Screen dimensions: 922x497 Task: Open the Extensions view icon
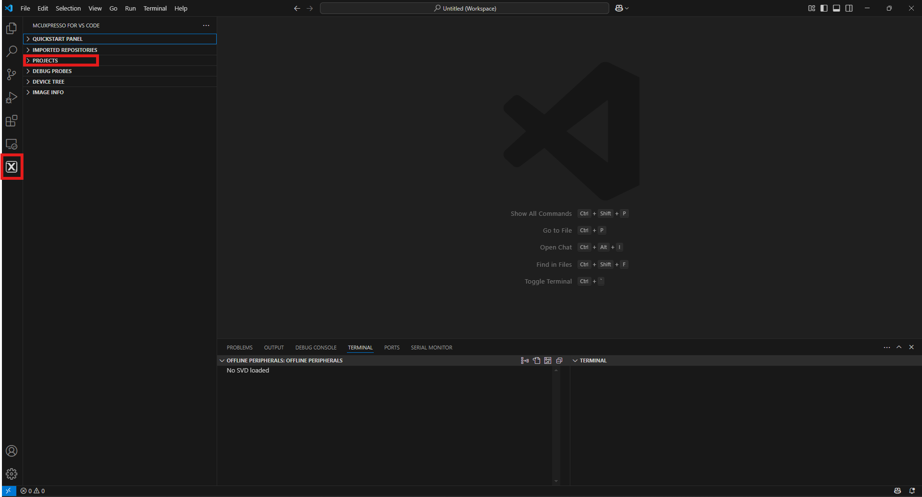(x=12, y=121)
